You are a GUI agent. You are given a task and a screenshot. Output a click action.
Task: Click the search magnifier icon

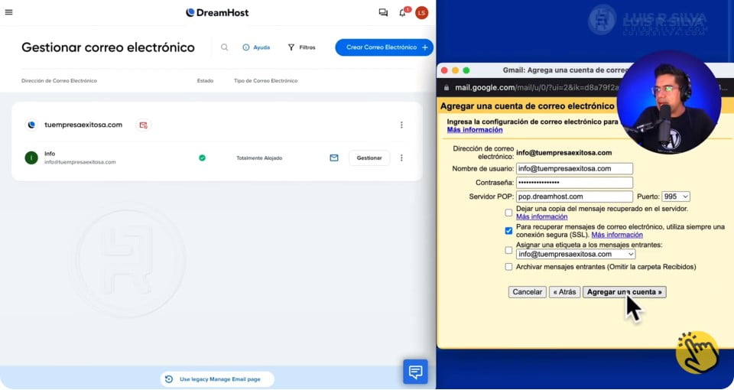(x=225, y=47)
